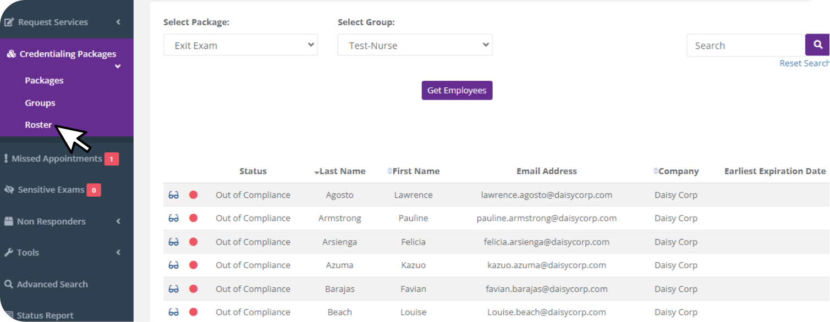830x322 pixels.
Task: Click last name Azuma cell
Action: tap(340, 265)
